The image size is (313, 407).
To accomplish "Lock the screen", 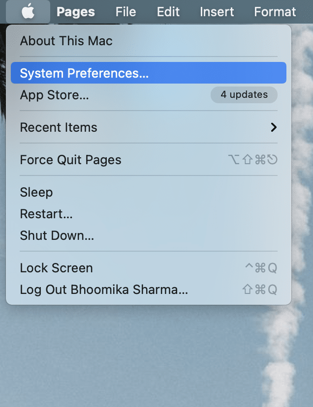I will coord(56,268).
